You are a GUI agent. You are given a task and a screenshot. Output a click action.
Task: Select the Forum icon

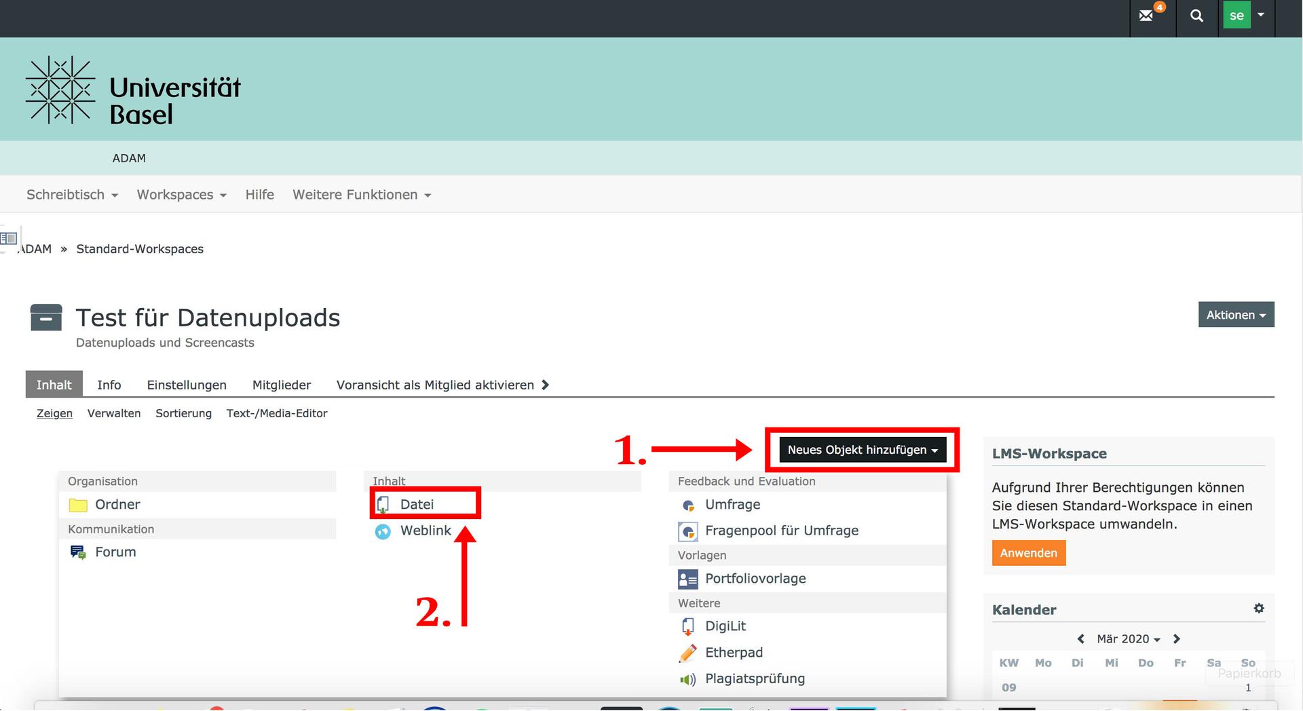pyautogui.click(x=78, y=552)
